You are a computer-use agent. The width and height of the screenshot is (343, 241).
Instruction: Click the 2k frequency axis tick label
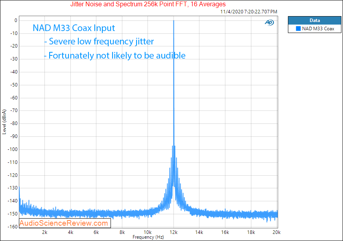pyautogui.click(x=44, y=232)
